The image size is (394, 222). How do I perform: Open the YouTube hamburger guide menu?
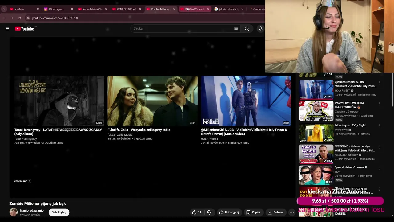coord(7,29)
